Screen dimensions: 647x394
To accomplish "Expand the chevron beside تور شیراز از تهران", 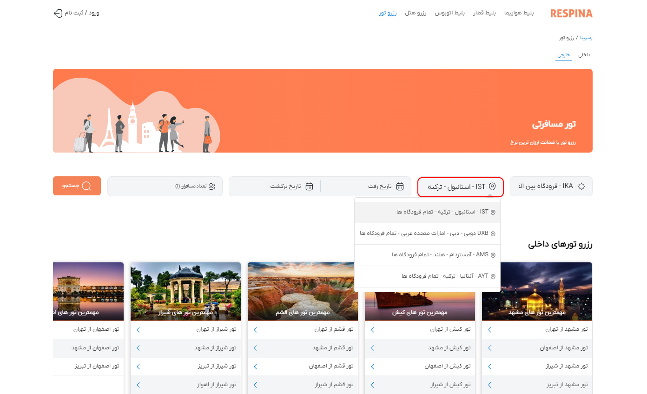I will tap(138, 329).
